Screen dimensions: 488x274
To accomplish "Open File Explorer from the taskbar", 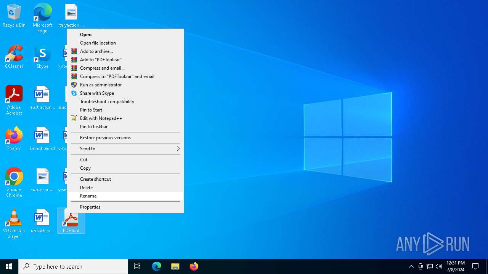I will (x=175, y=266).
